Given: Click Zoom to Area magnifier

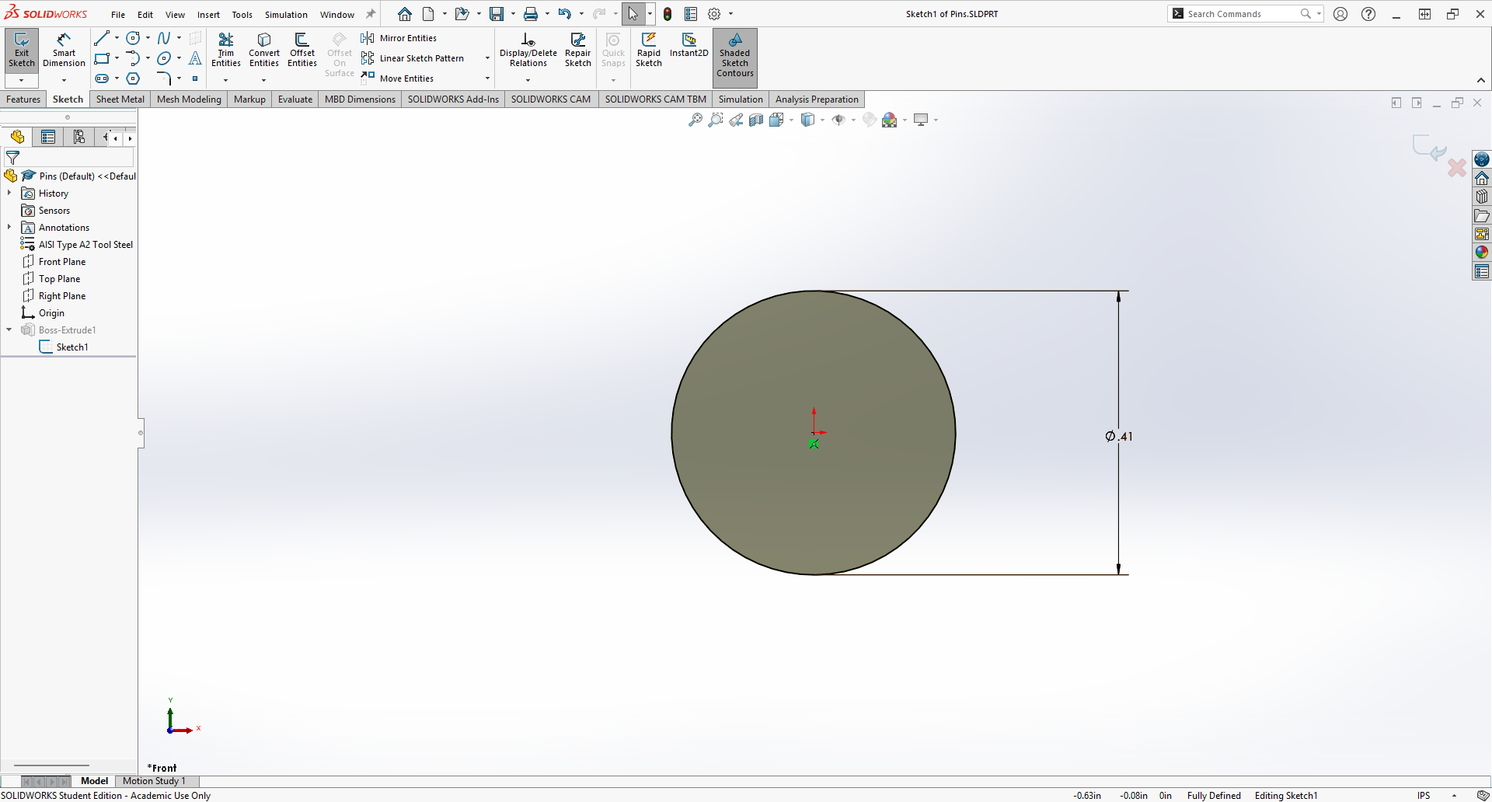Looking at the screenshot, I should click(716, 120).
